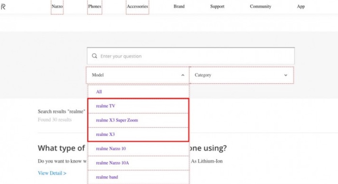Go to the Brand page
This screenshot has width=338, height=184.
pyautogui.click(x=179, y=6)
